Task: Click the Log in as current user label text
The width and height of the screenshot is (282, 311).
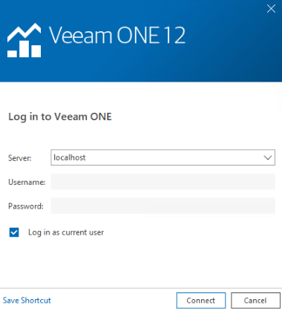Action: 66,232
